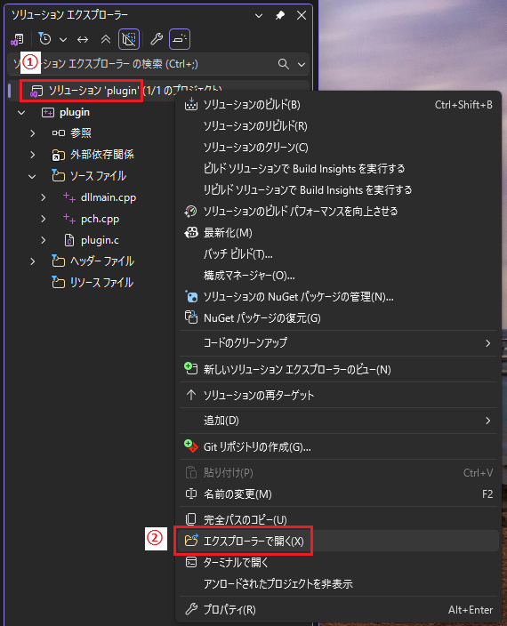Run Build Insights with リビルド ソリューション
This screenshot has width=507, height=626.
(x=338, y=190)
